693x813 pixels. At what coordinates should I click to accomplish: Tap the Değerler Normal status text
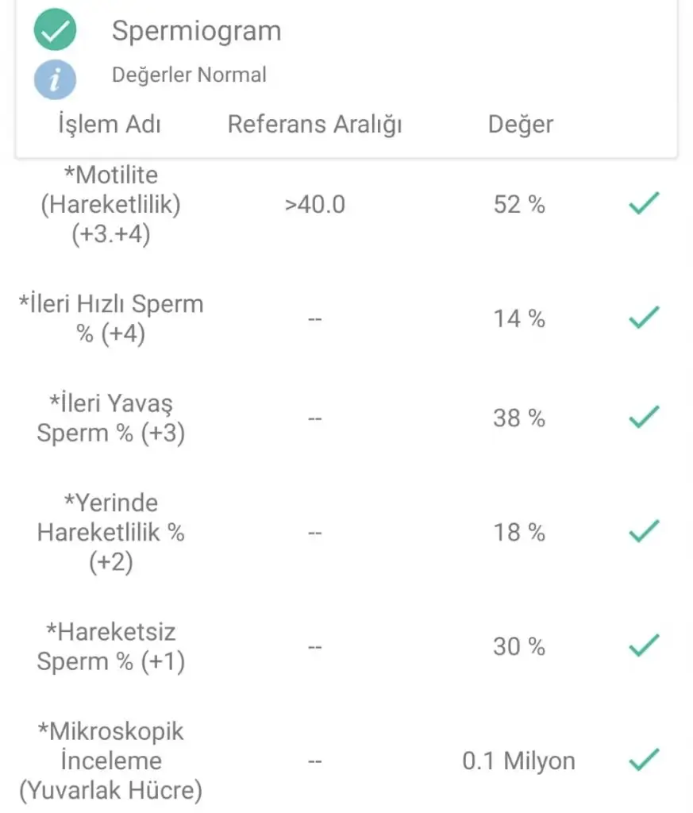189,75
